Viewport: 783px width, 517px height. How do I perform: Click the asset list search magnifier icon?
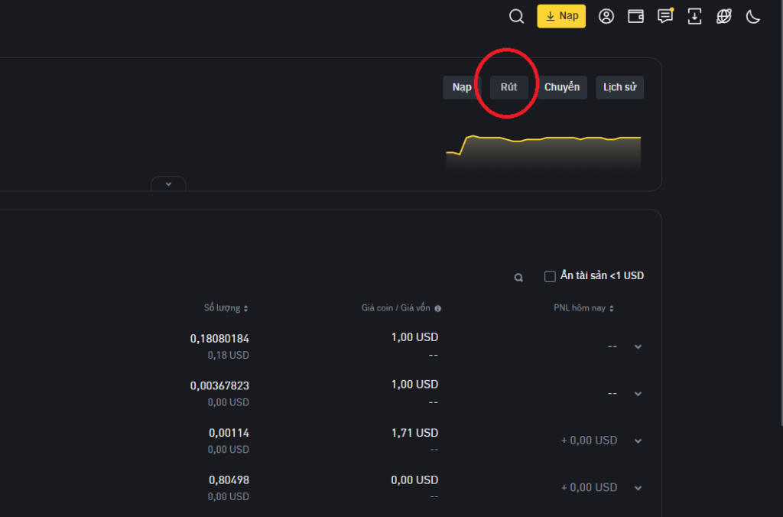click(518, 278)
